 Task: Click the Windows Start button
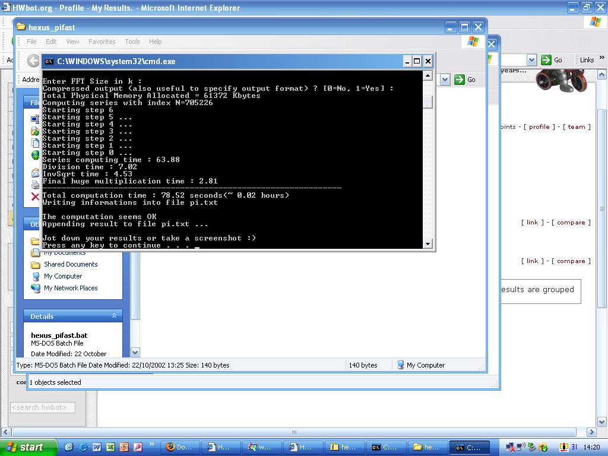click(28, 447)
